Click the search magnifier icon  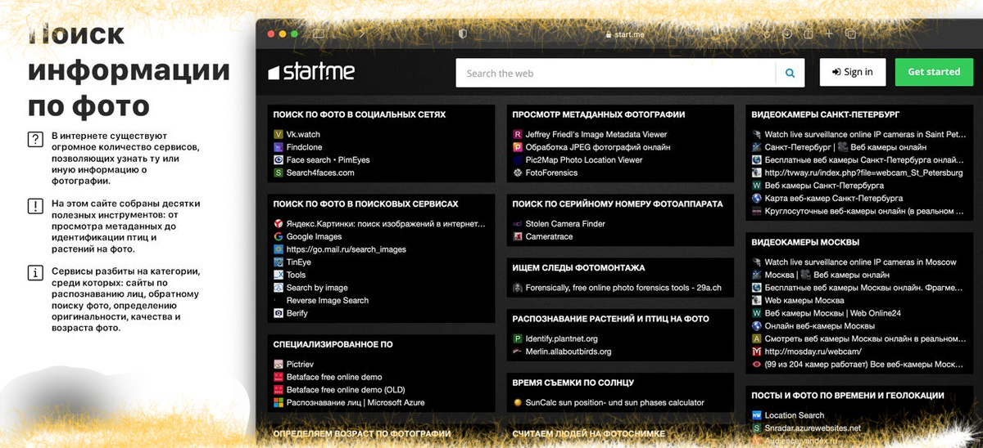[790, 73]
